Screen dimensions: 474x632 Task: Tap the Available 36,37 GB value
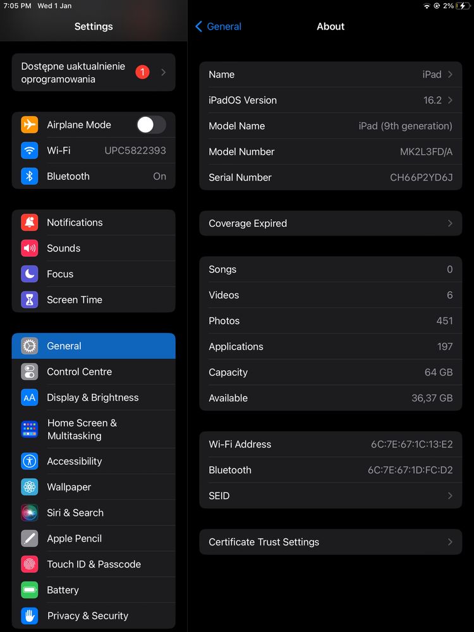(432, 398)
